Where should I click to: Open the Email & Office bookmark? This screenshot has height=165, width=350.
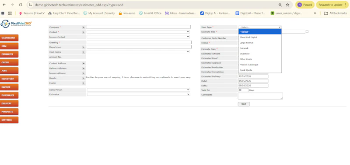pyautogui.click(x=150, y=13)
